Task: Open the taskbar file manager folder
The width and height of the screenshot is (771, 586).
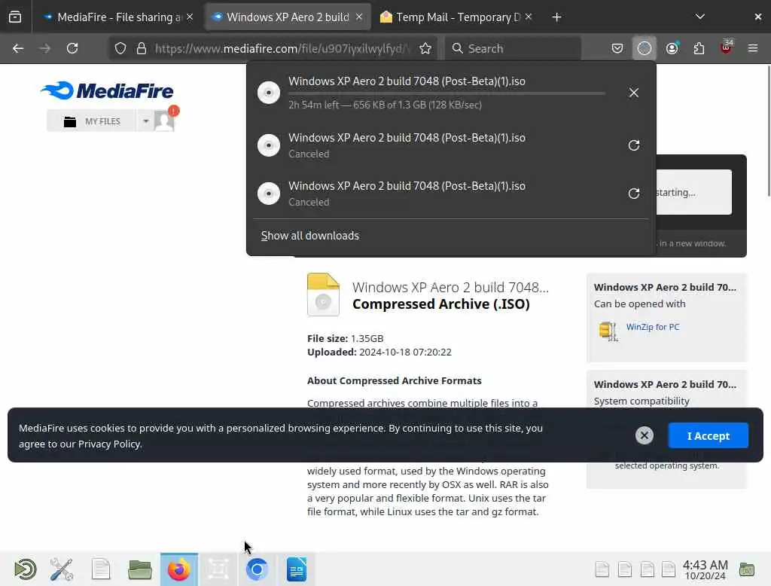Action: 139,569
